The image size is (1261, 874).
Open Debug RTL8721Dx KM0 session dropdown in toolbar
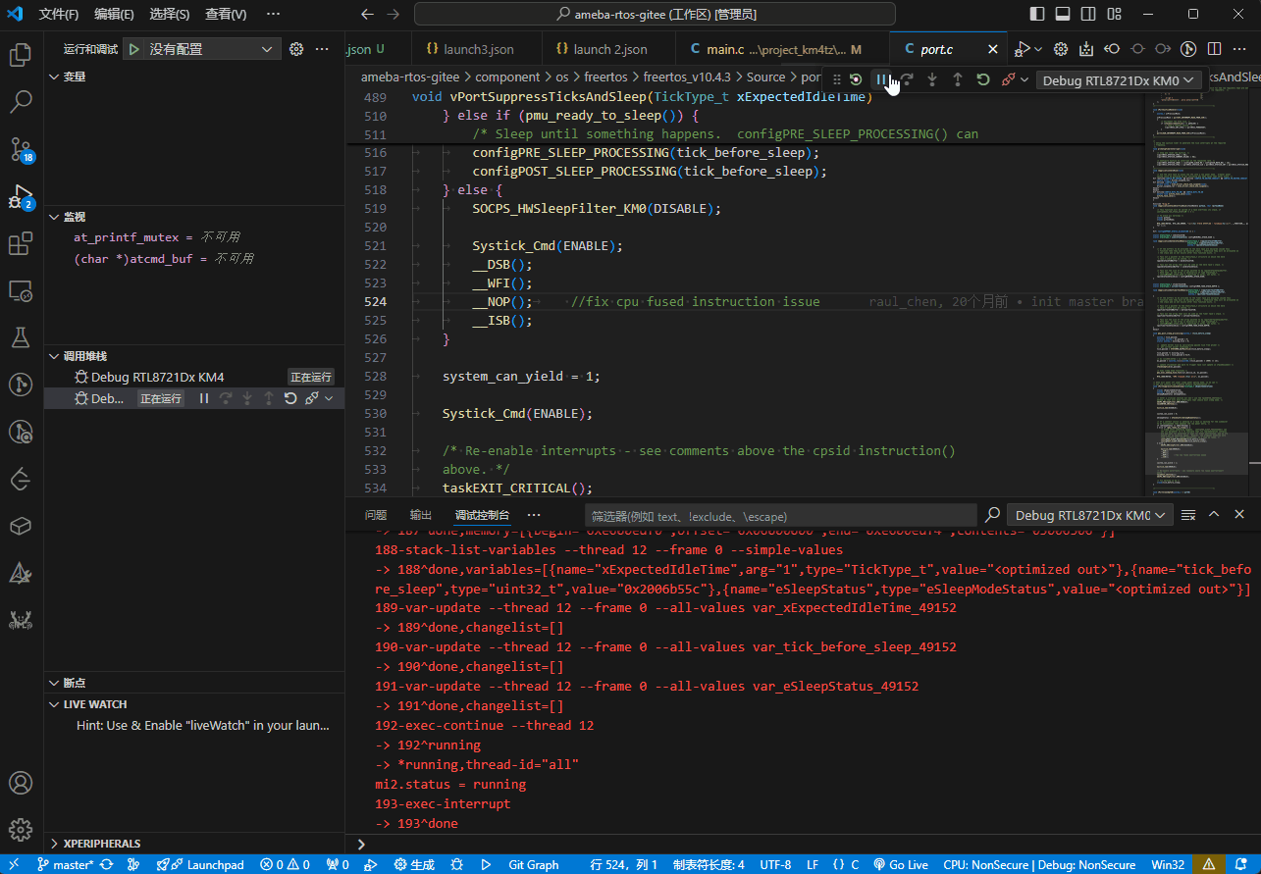(x=1119, y=80)
